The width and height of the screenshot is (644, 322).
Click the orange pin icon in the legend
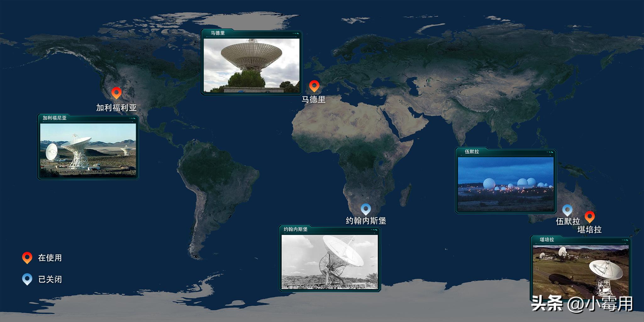[27, 258]
